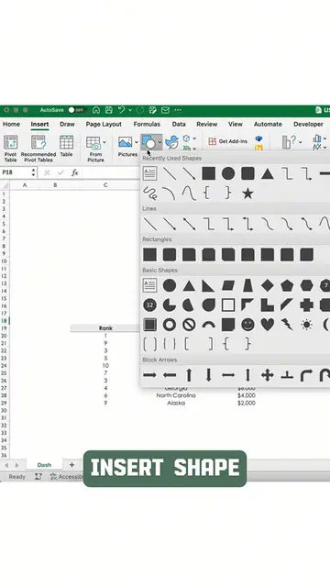Click the Icons bird button
The image size is (330, 587).
[x=171, y=143]
